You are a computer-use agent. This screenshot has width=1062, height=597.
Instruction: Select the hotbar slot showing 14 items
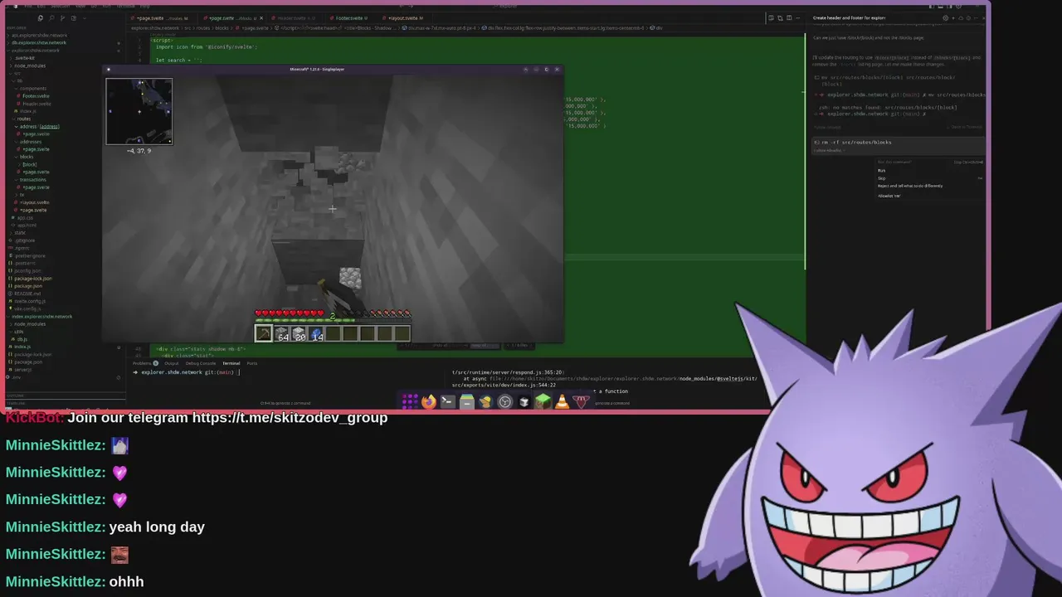(x=316, y=333)
